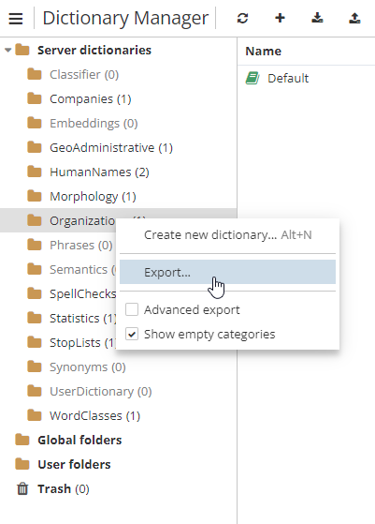
Task: Select Companies (1) category
Action: coord(91,99)
